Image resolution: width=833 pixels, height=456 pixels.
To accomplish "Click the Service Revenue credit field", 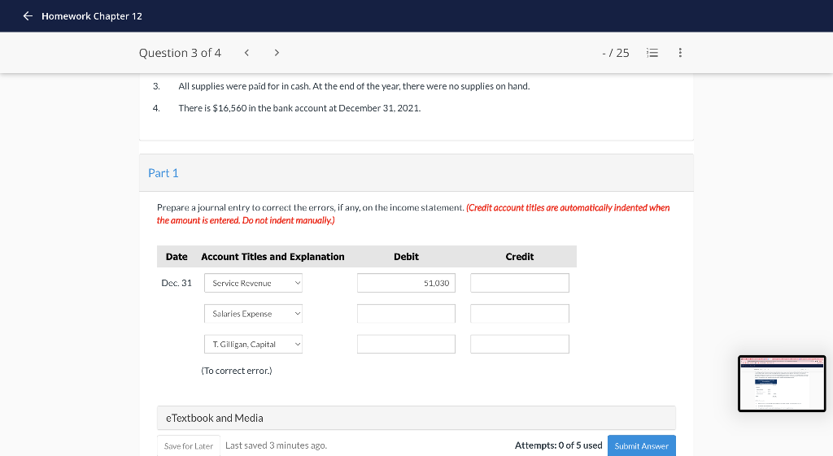I will [x=520, y=283].
